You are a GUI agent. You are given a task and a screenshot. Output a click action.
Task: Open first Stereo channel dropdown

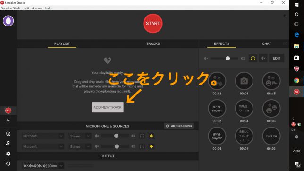click(79, 136)
